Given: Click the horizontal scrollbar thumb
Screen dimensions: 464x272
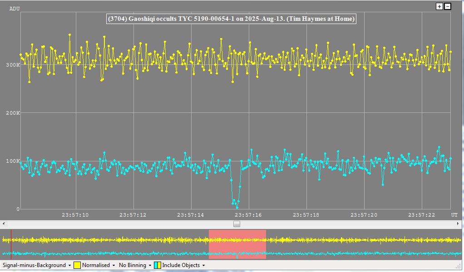Looking at the screenshot, I should tap(237, 224).
